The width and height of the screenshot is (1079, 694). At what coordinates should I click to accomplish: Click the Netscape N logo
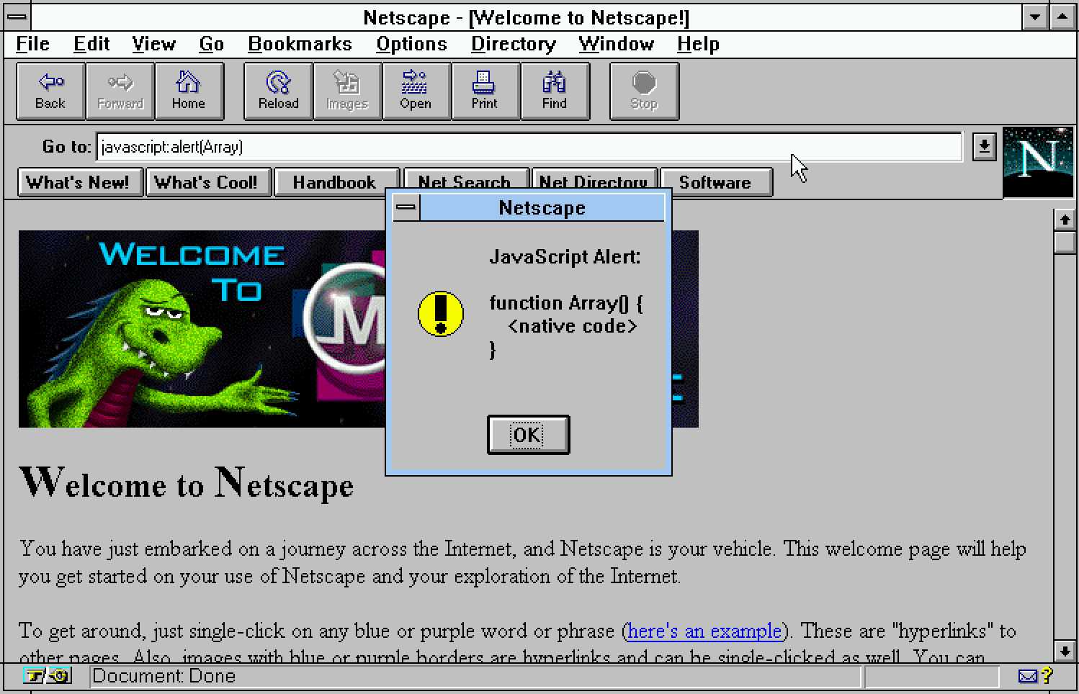pyautogui.click(x=1037, y=162)
